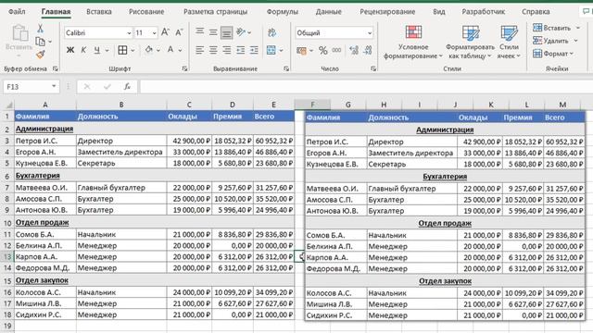Select the Format Painter brush
Screen dimensions: 593x333
pyautogui.click(x=40, y=55)
